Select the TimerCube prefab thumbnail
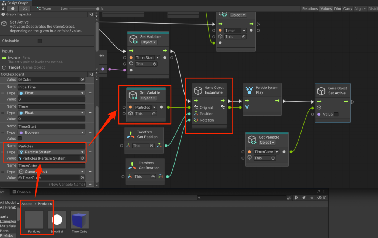This screenshot has height=238, width=378. pyautogui.click(x=79, y=220)
